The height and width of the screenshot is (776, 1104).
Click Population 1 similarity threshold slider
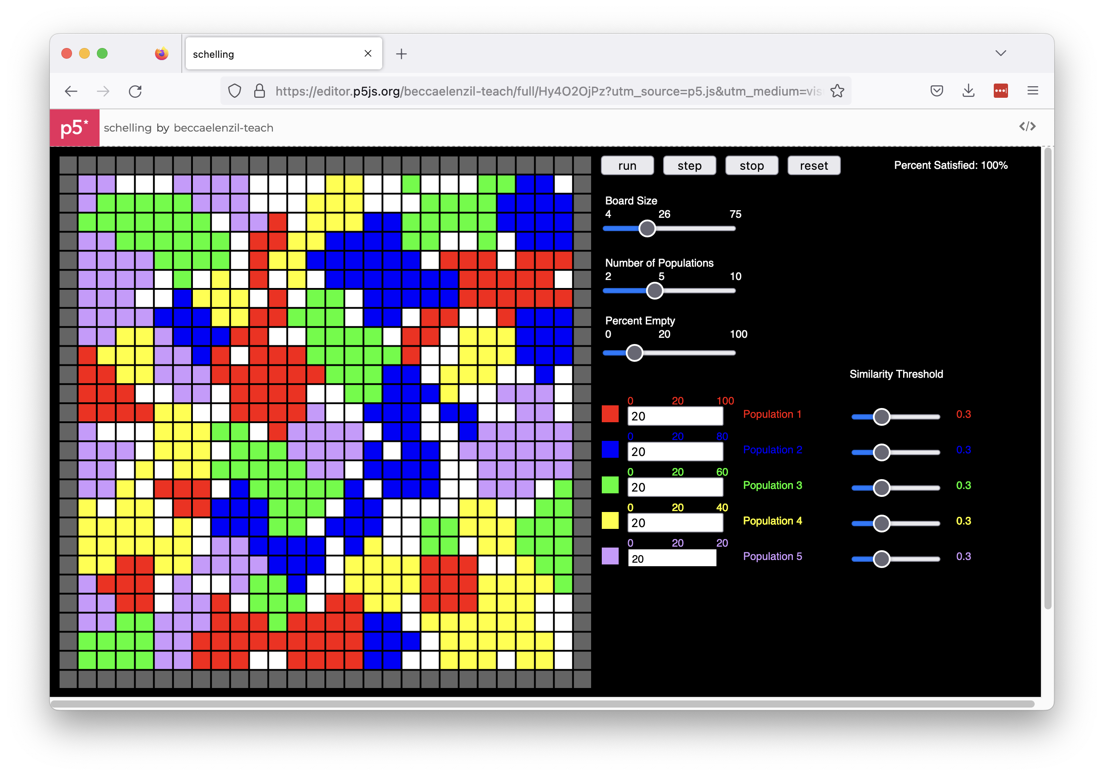pos(895,417)
